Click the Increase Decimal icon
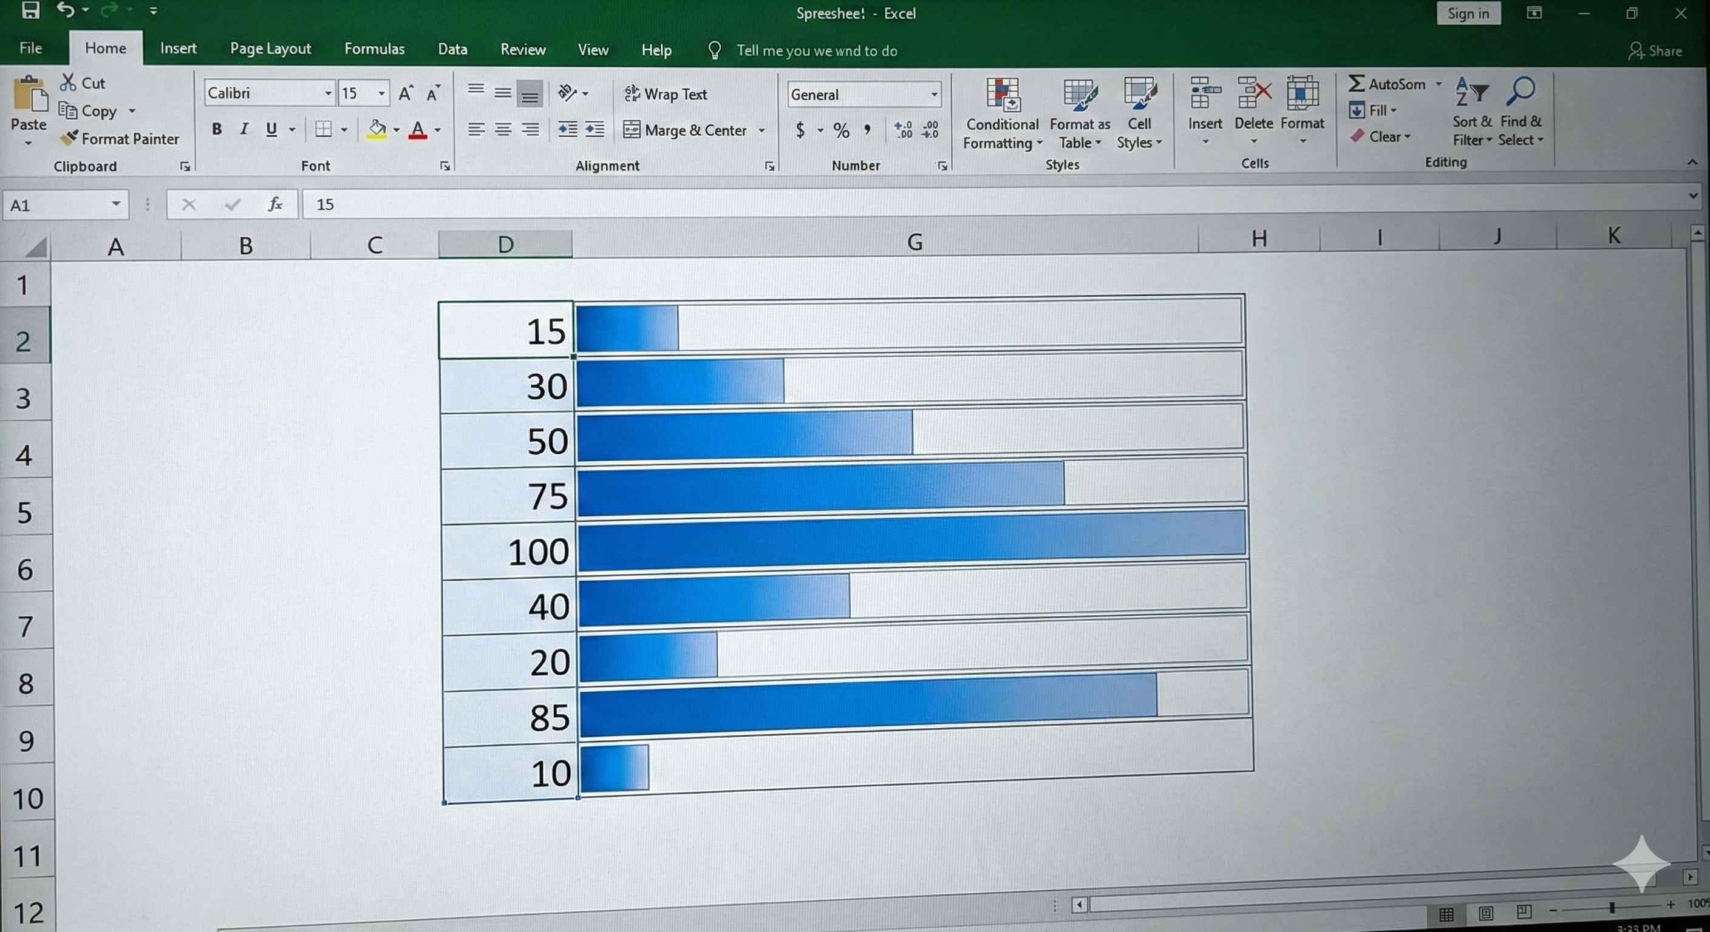The width and height of the screenshot is (1710, 932). tap(903, 129)
